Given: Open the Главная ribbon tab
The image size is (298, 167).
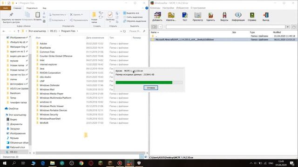Looking at the screenshot, I should 17,8.
